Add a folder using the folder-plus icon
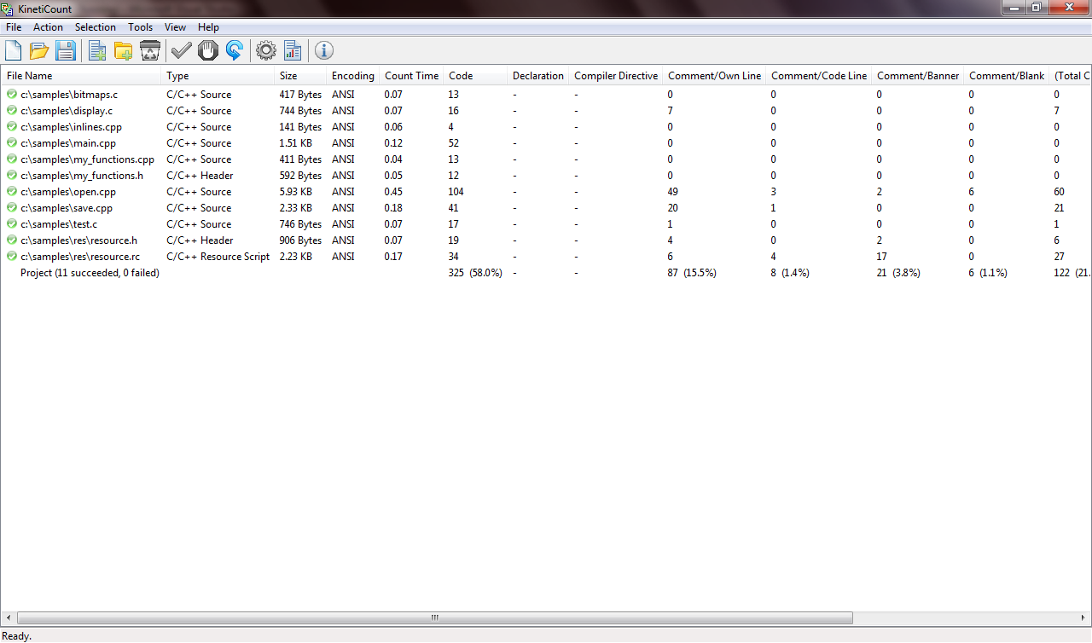This screenshot has width=1092, height=643. tap(124, 51)
